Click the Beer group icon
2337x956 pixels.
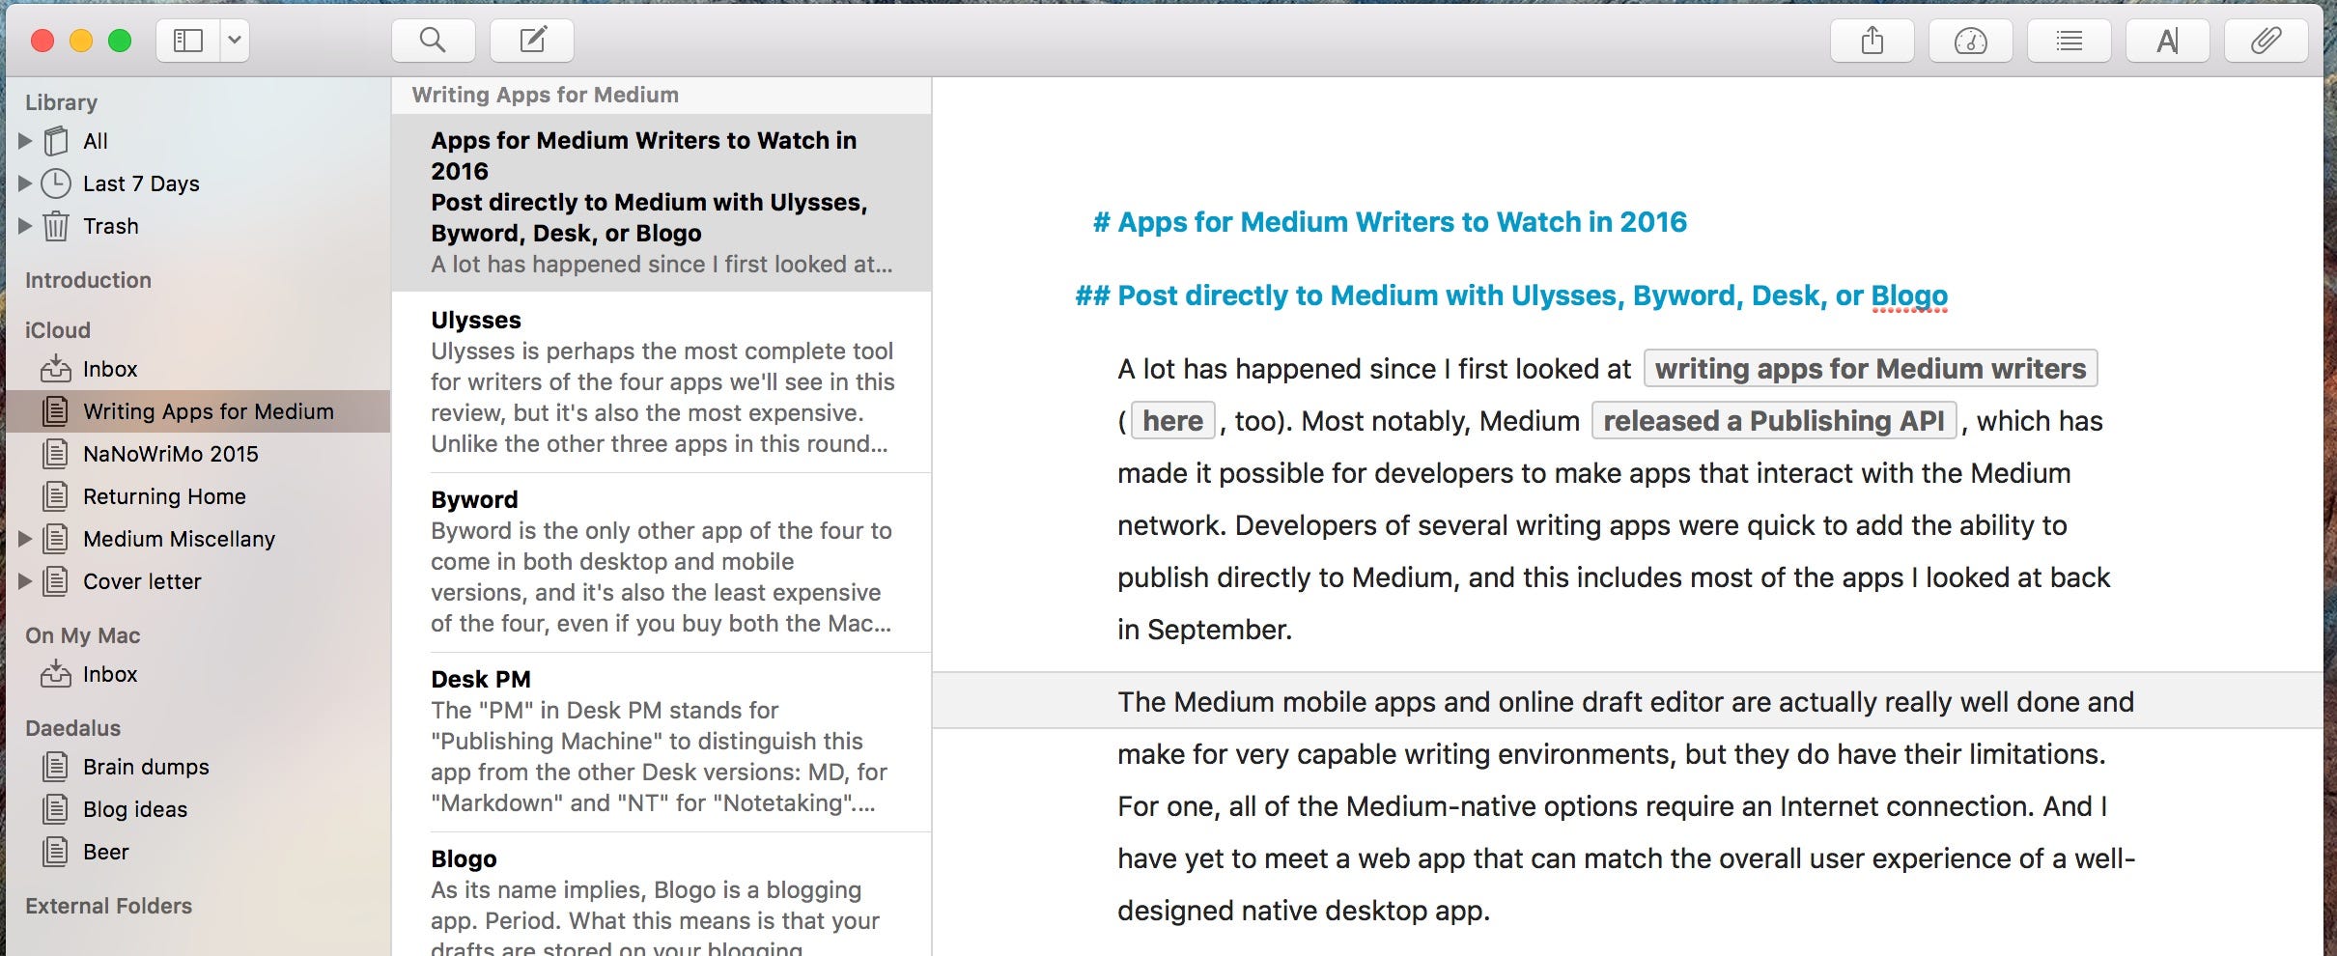(x=56, y=852)
